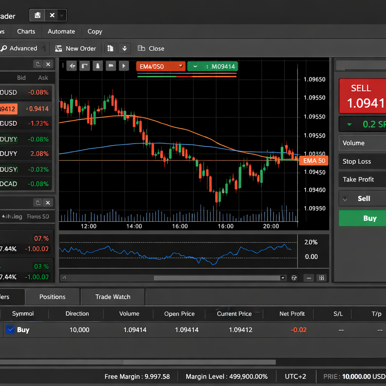This screenshot has width=386, height=386.
Task: Click the bottom panel horizontal scrollbar
Action: pos(199,362)
